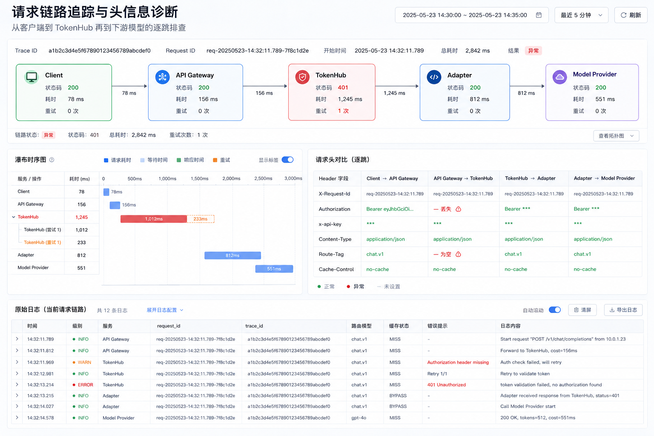Click the gpt-4o route model cell

359,418
